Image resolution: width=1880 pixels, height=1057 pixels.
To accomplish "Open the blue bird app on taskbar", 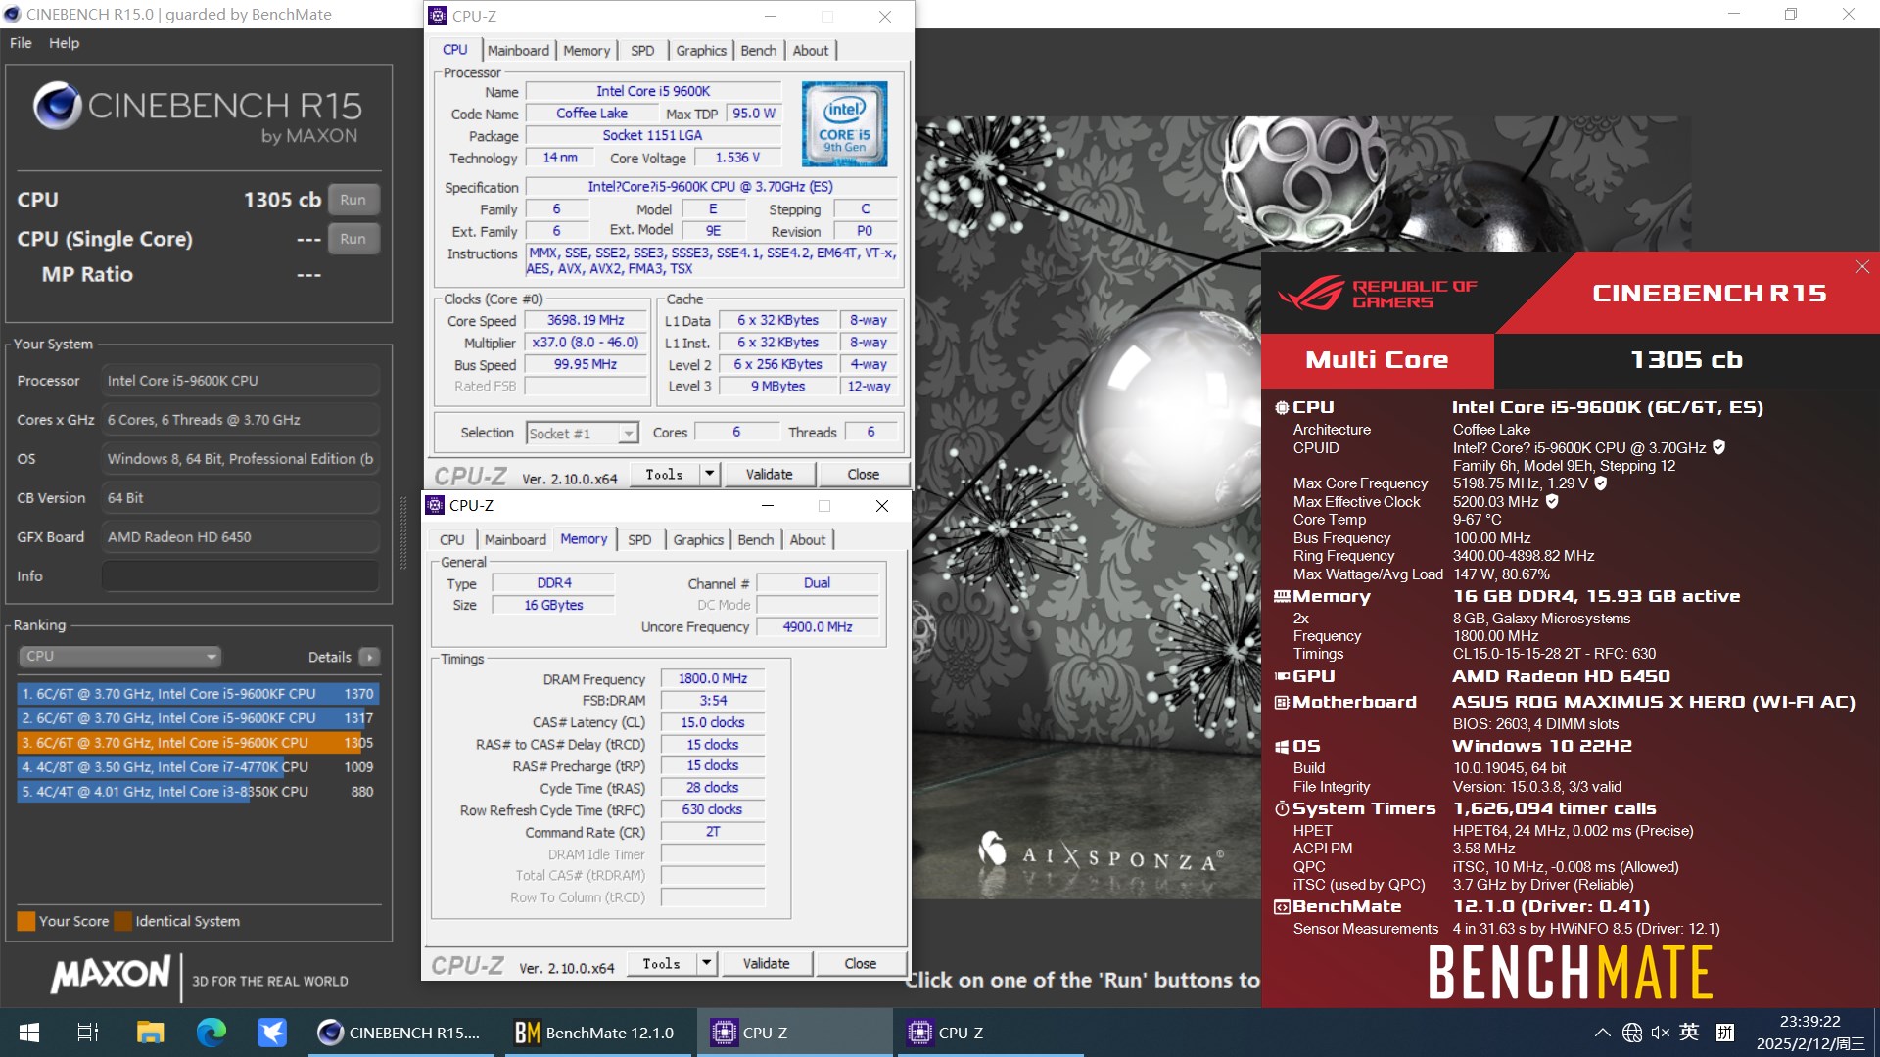I will click(x=272, y=1033).
